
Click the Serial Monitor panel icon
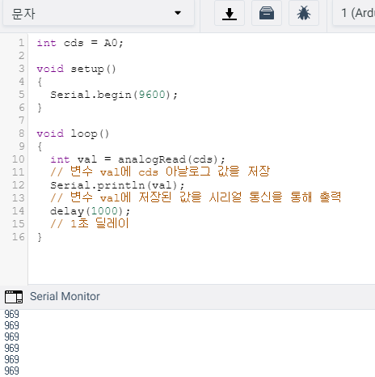(14, 297)
